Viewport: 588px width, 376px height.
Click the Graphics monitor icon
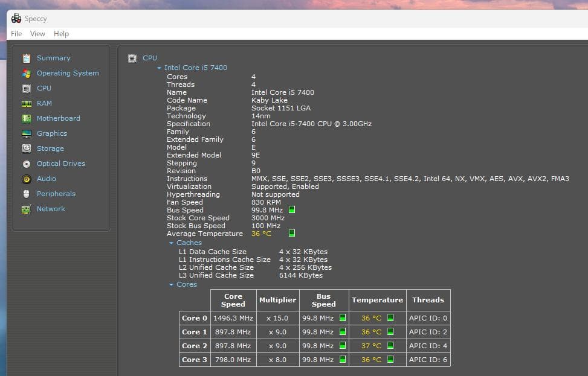tap(26, 134)
